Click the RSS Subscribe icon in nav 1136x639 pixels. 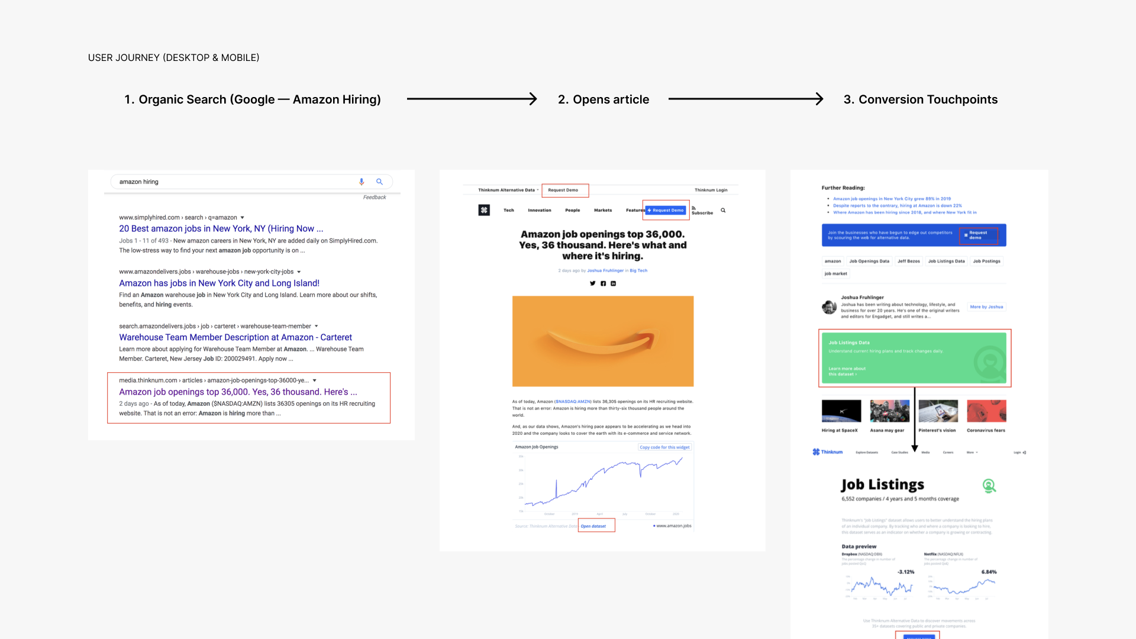pos(693,208)
